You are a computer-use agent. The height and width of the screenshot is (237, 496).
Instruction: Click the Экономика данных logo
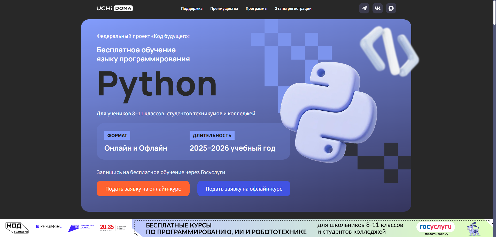tap(81, 228)
